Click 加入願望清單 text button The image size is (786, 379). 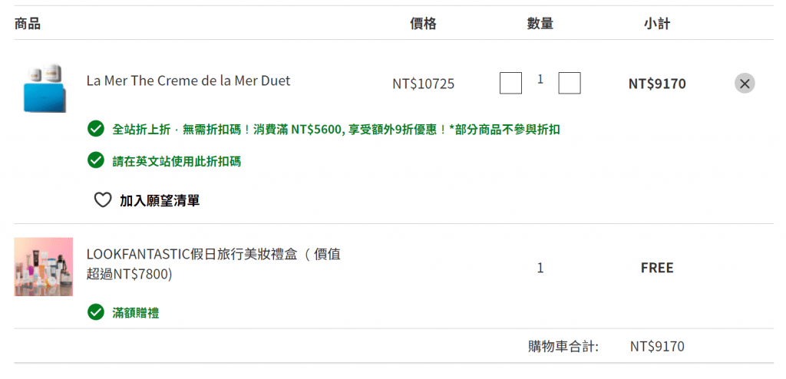(x=160, y=200)
